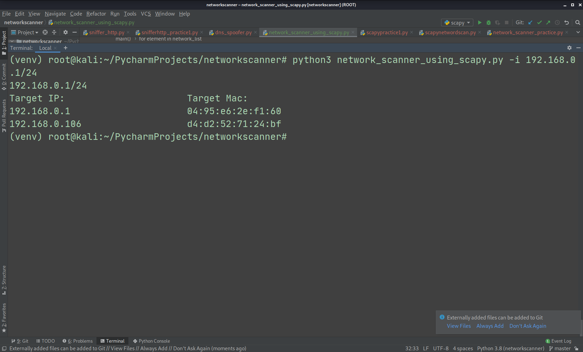
Task: Toggle the 0: Commit side panel
Action: coord(4,77)
